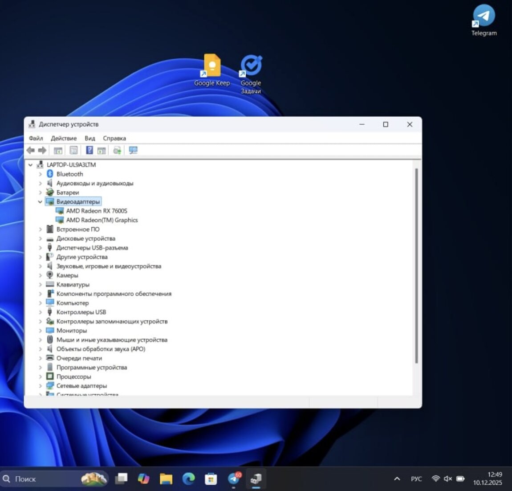Open File Explorer from the taskbar
512x491 pixels.
click(166, 479)
